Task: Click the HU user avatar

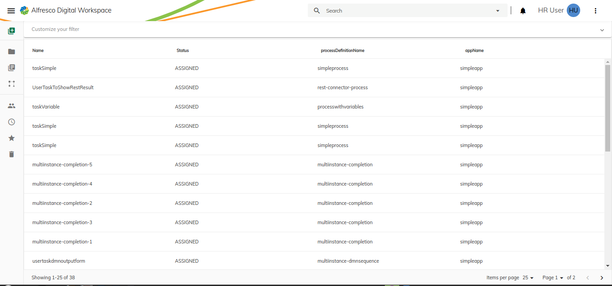Action: coord(573,10)
